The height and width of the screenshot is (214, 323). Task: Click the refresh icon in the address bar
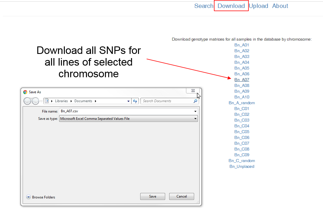135,101
